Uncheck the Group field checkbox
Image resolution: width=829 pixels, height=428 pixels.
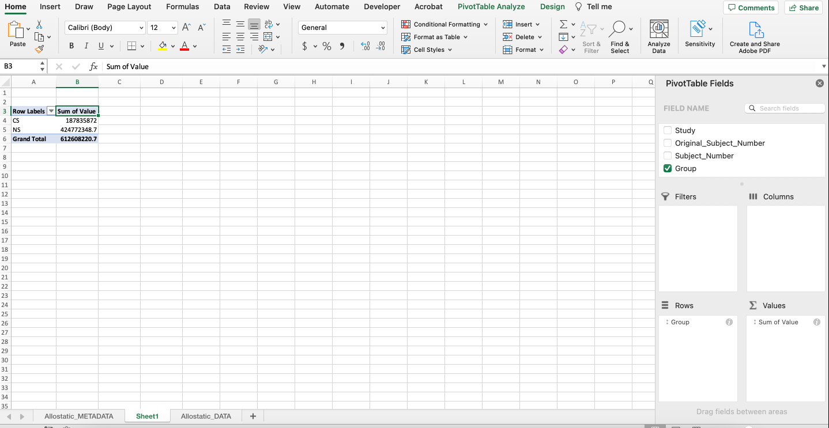[668, 168]
